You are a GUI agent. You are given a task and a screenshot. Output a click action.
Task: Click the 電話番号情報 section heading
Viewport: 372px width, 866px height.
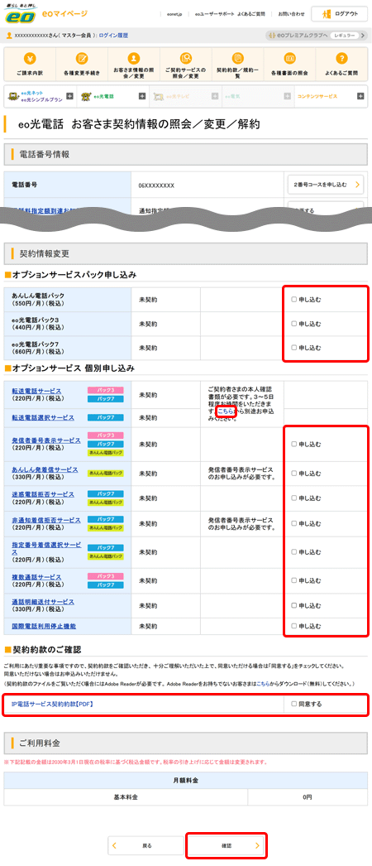45,155
